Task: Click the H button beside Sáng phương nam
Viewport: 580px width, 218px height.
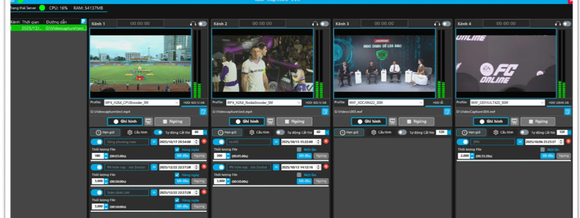Action: 154,142
